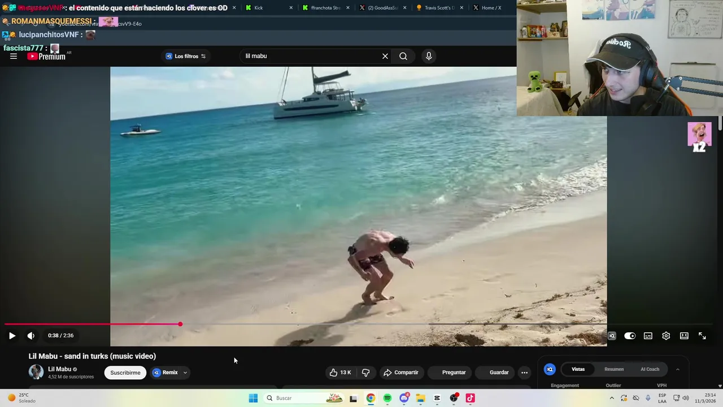Image resolution: width=723 pixels, height=407 pixels.
Task: Open CapCut from the taskbar
Action: coord(437,398)
